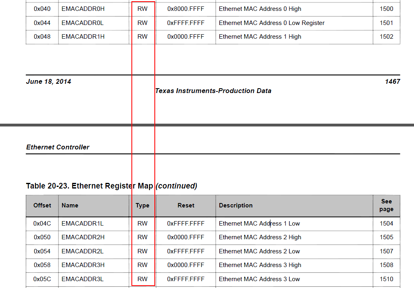The width and height of the screenshot is (414, 288).
Task: Click the 'Type' column header
Action: pos(142,205)
